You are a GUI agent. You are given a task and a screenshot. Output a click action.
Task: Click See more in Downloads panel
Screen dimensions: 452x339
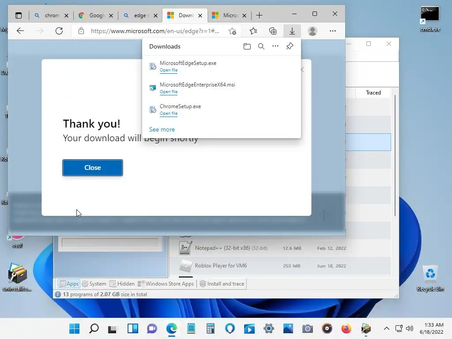pyautogui.click(x=162, y=129)
